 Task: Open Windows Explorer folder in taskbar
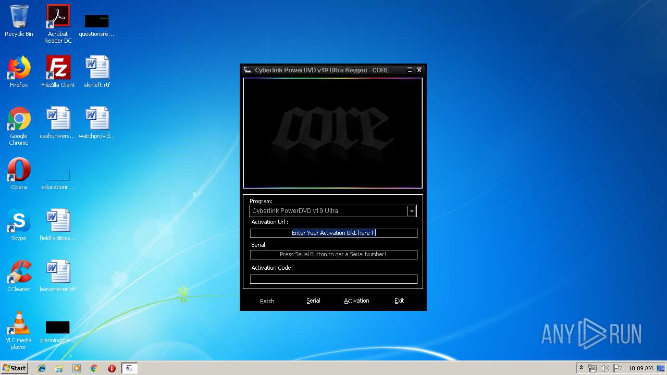pos(59,368)
